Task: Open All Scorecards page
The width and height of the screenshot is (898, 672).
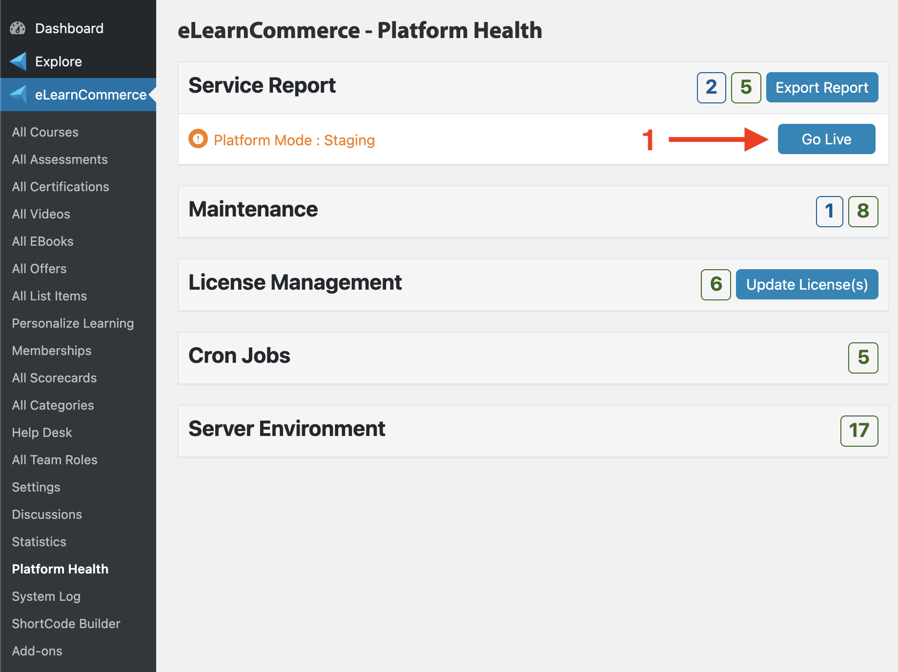Action: click(x=55, y=378)
